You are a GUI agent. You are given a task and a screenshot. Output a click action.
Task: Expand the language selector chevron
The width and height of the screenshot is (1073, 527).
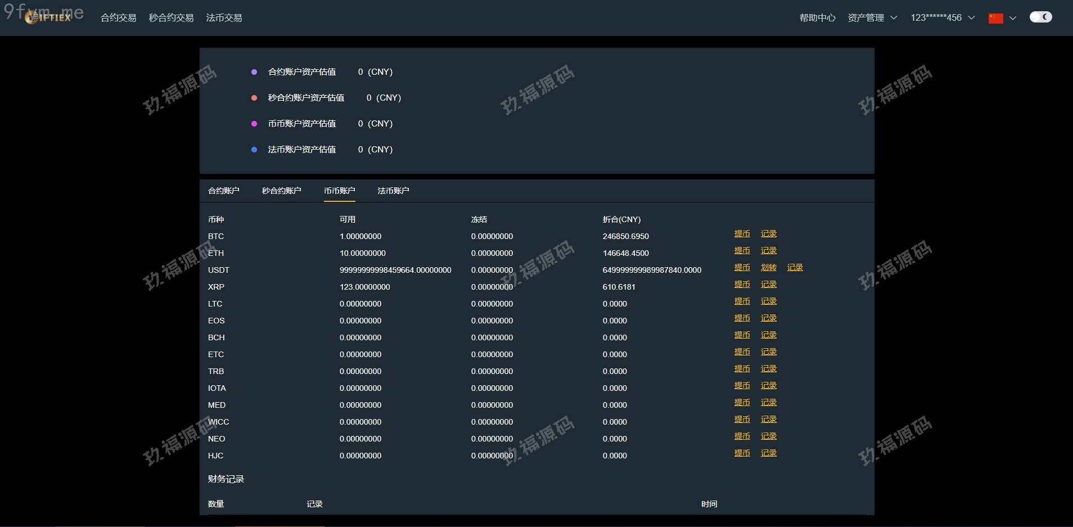point(1013,18)
